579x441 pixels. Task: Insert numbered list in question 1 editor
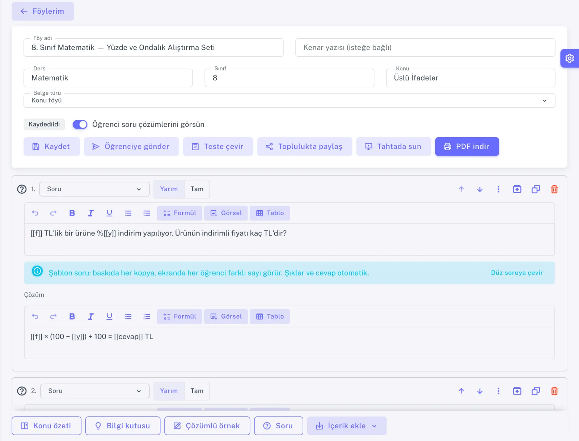point(147,213)
